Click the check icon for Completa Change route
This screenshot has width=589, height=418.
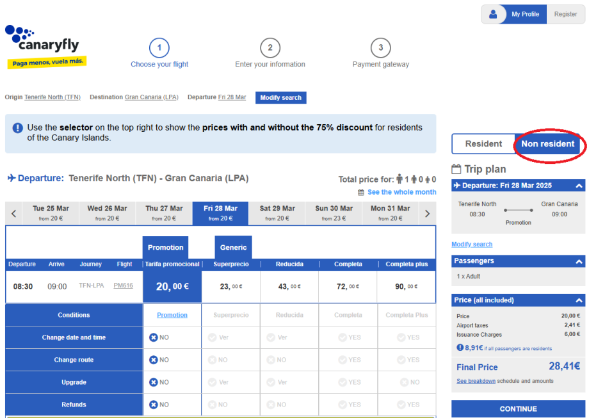(341, 360)
